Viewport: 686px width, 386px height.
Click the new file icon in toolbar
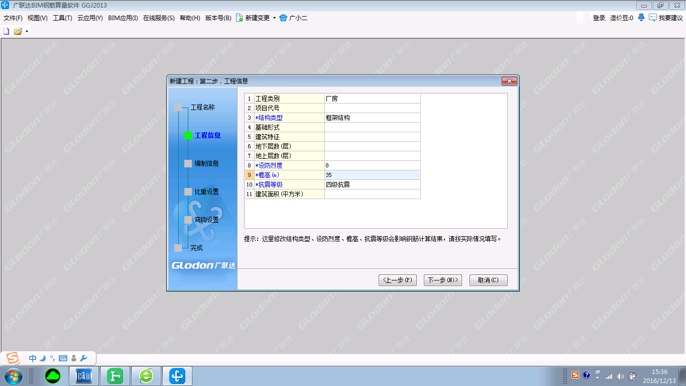[7, 31]
